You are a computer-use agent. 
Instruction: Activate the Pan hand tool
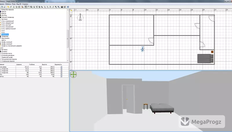28,7
